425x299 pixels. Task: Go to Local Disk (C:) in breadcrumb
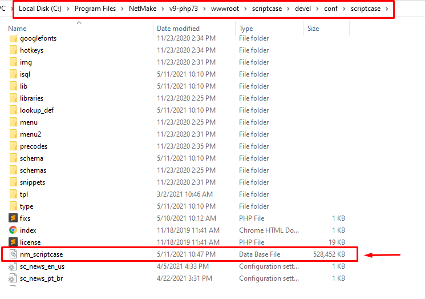(x=40, y=9)
